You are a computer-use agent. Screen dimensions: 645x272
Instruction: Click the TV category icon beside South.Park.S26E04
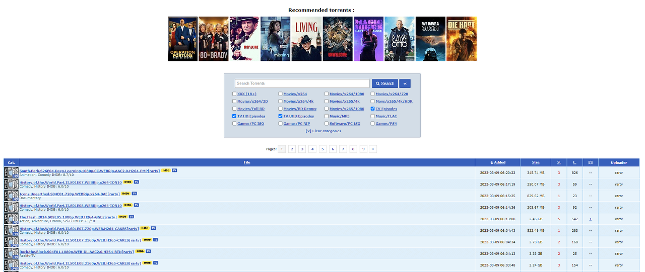(x=12, y=172)
